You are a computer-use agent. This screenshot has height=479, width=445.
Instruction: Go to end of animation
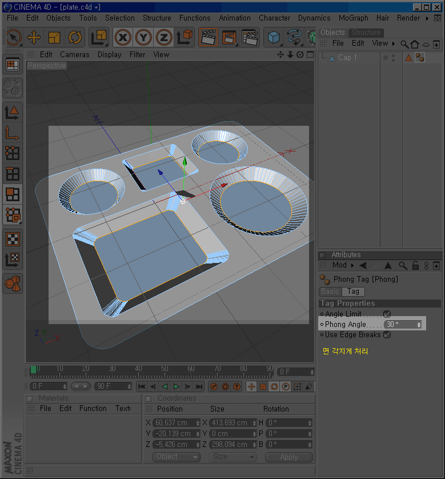tap(199, 386)
